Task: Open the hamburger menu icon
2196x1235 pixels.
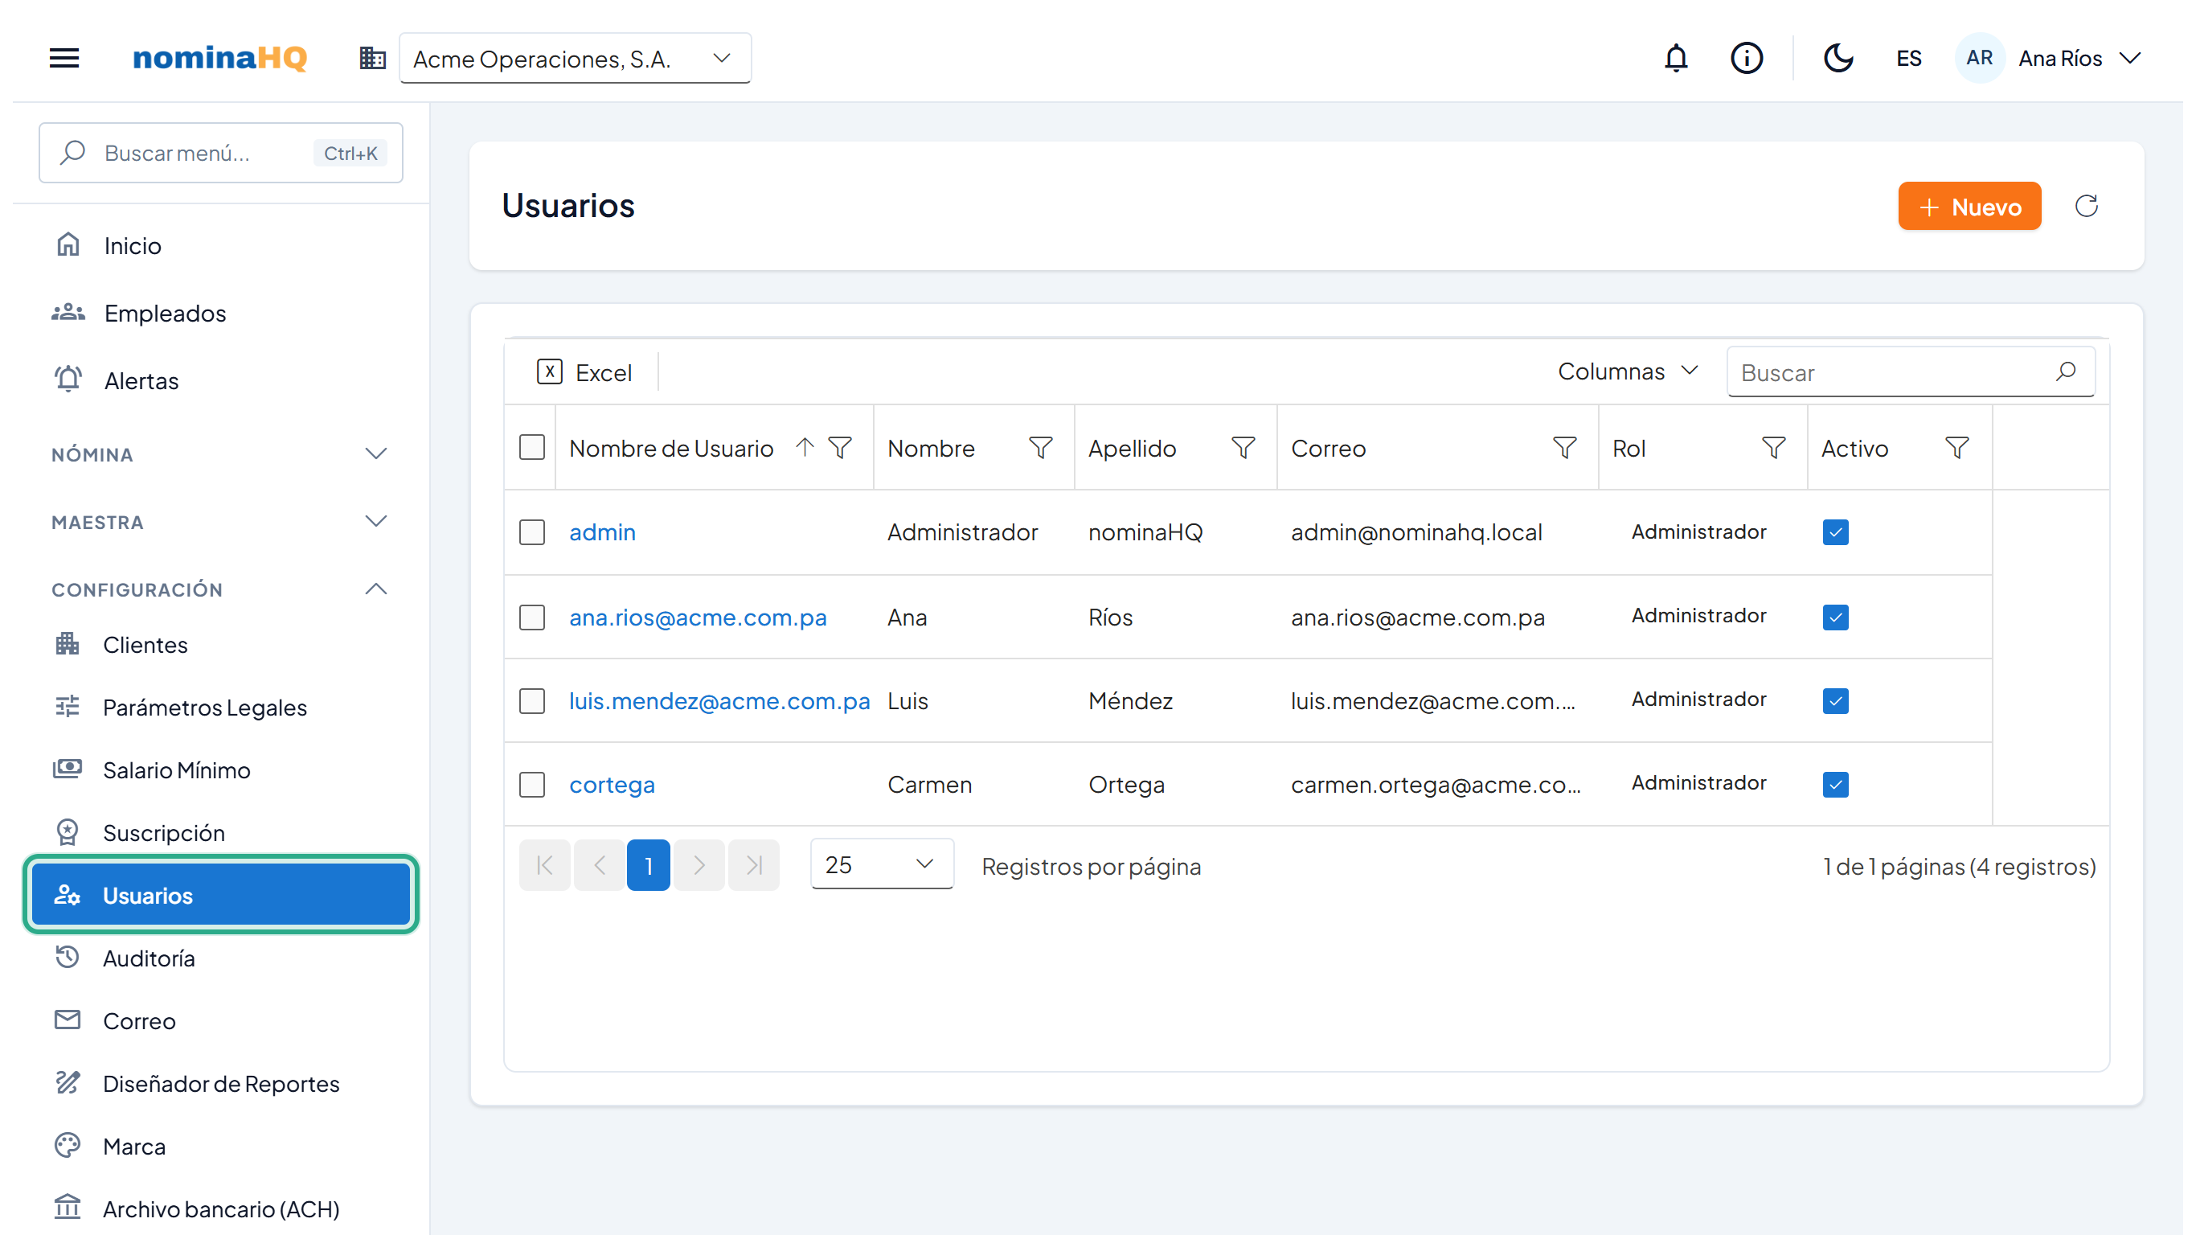Action: (x=64, y=58)
